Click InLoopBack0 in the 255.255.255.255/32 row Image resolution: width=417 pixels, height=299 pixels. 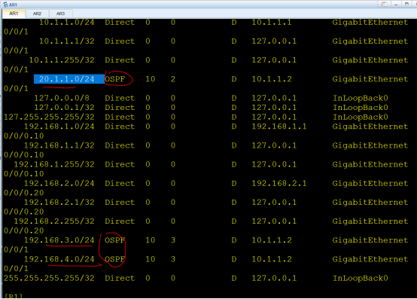(361, 278)
